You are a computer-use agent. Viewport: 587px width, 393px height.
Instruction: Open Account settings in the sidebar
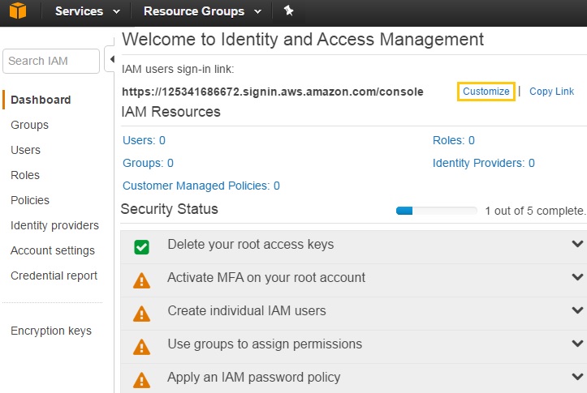point(53,250)
